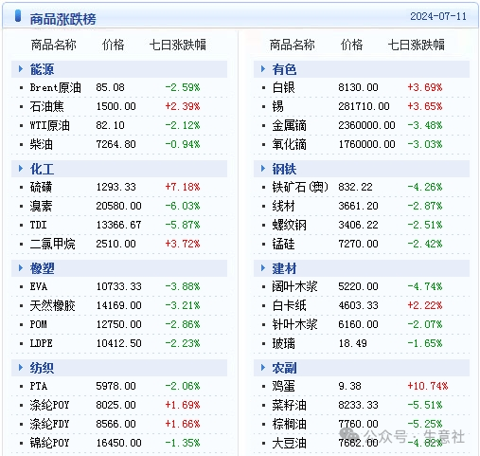Image resolution: width=480 pixels, height=456 pixels.
Task: Expand the 能源 category arrow
Action: 21,69
